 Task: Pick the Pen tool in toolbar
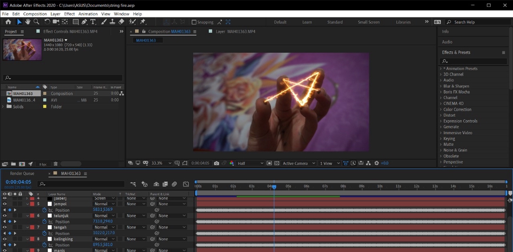click(84, 22)
